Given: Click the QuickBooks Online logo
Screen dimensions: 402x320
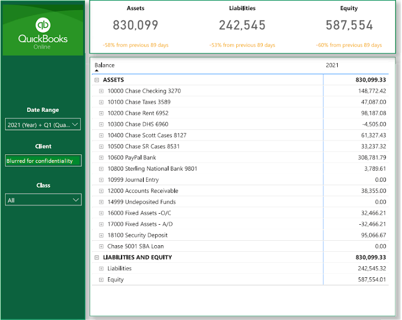Looking at the screenshot, I should [x=43, y=33].
